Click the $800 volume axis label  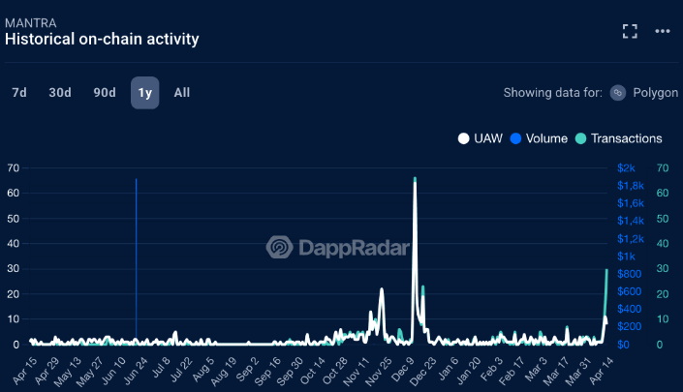tap(629, 274)
